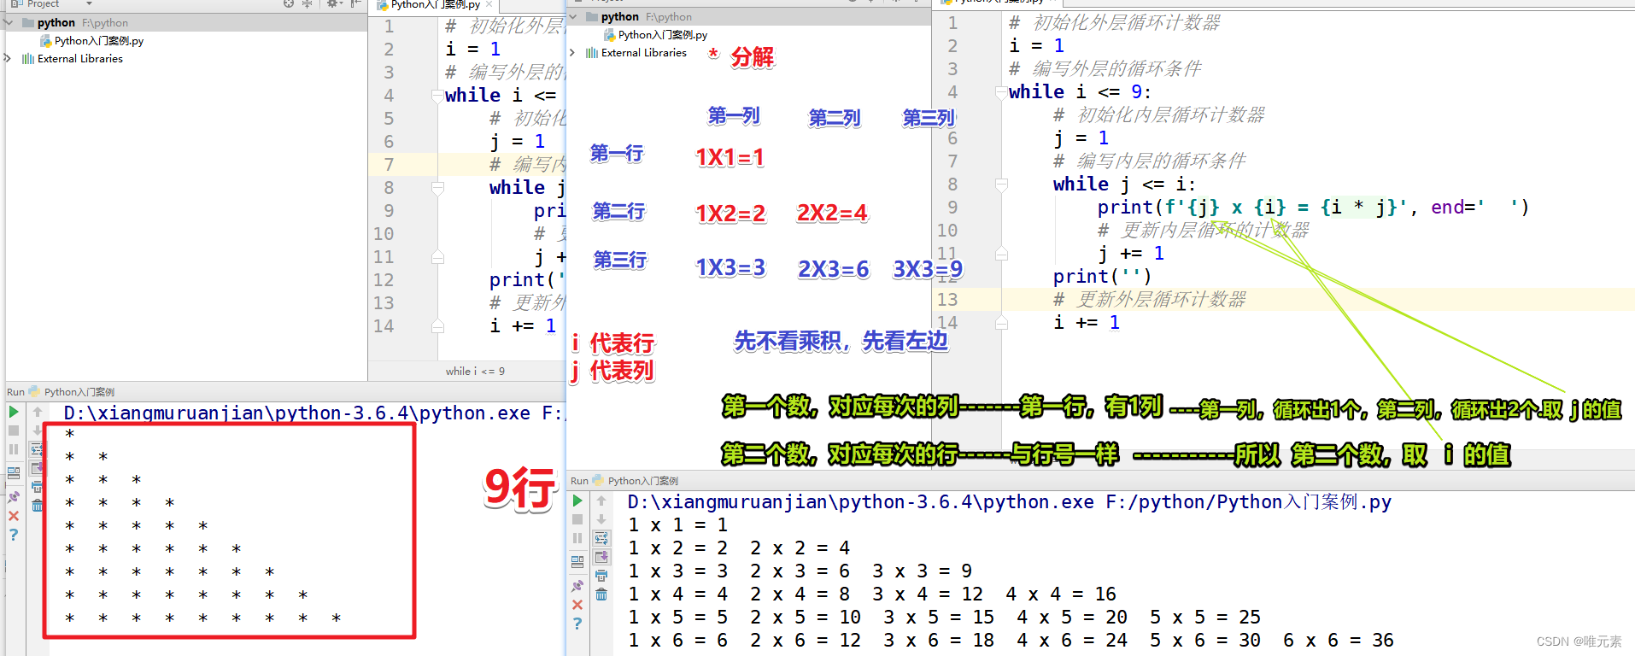The width and height of the screenshot is (1635, 656).
Task: Pause output in the left Run panel
Action: 14,449
